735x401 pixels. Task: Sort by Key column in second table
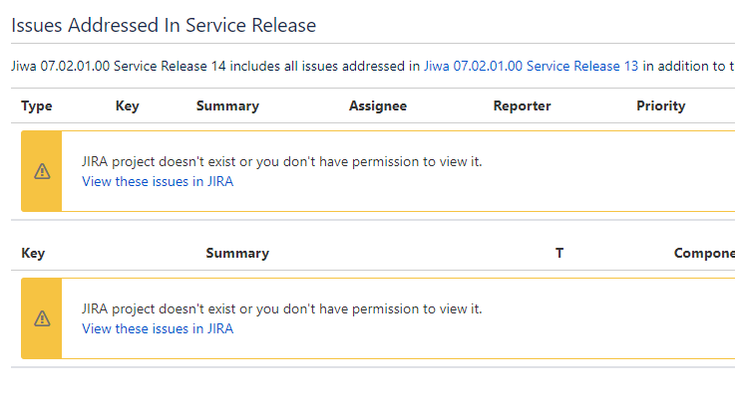point(33,253)
